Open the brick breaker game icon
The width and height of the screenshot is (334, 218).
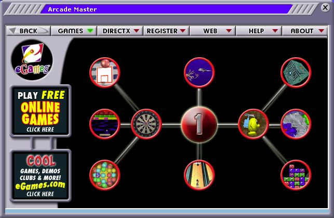pyautogui.click(x=104, y=124)
